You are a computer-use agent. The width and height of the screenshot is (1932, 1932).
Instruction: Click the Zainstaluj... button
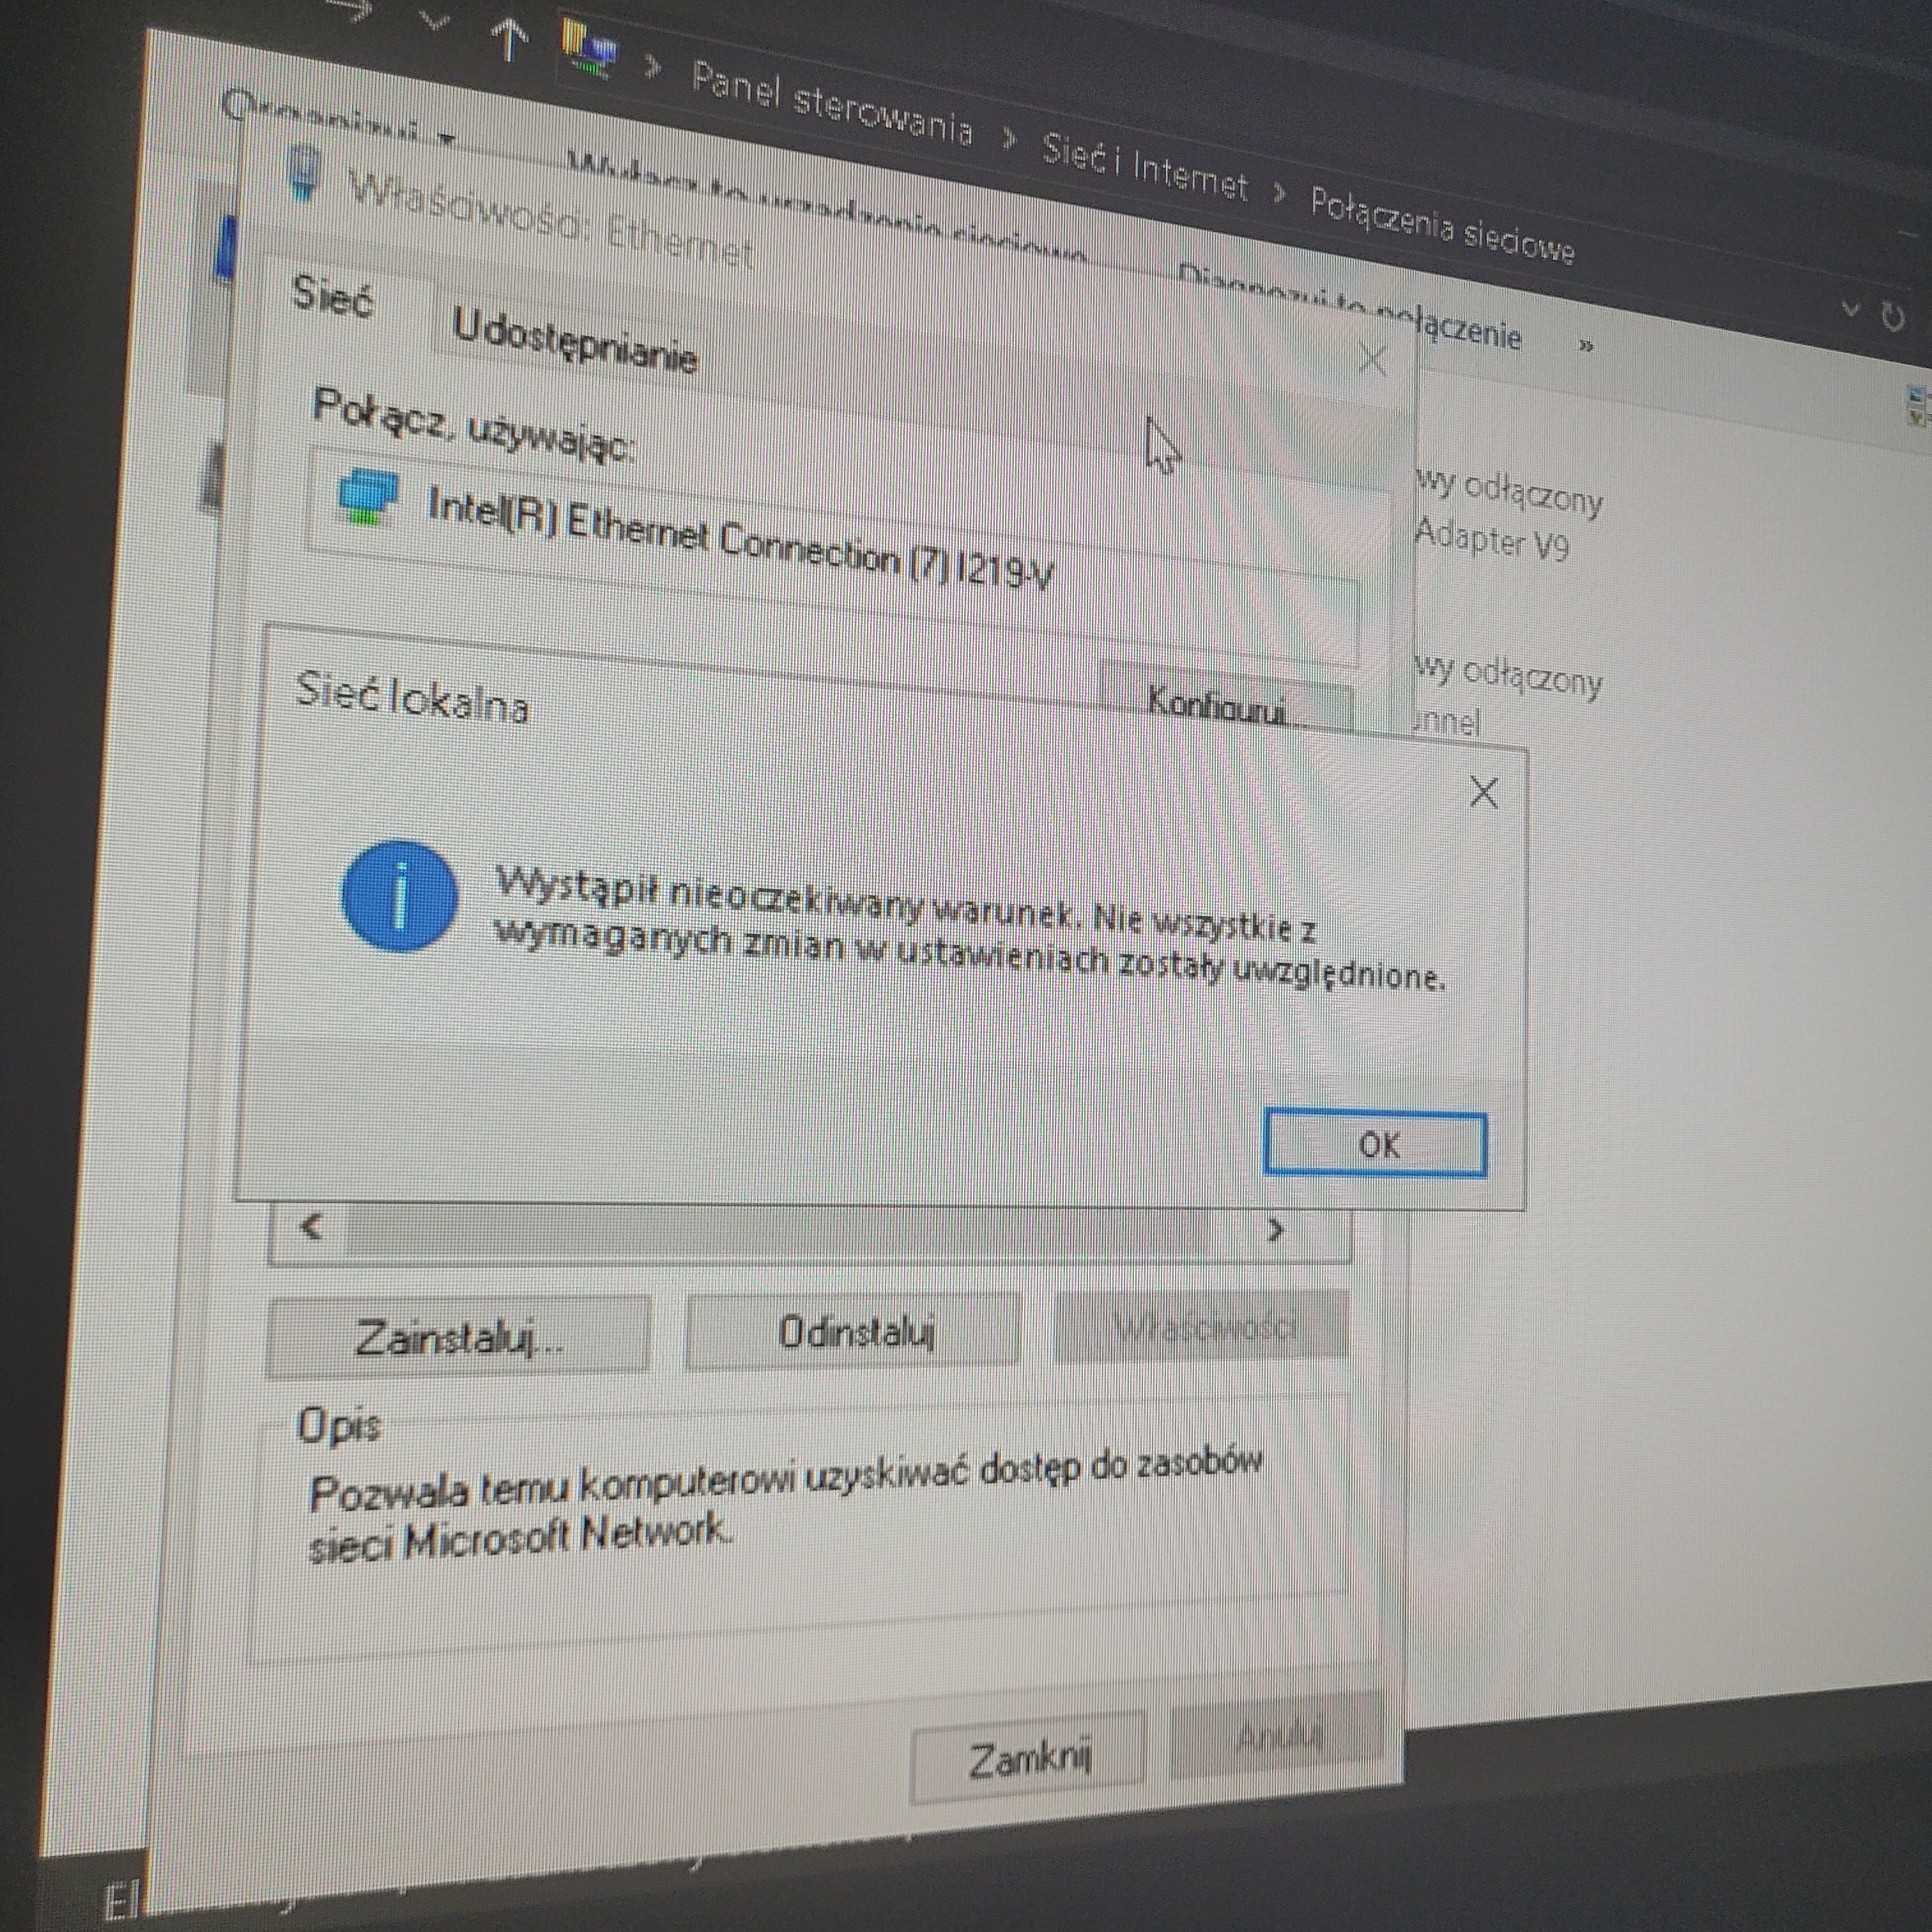click(459, 1336)
